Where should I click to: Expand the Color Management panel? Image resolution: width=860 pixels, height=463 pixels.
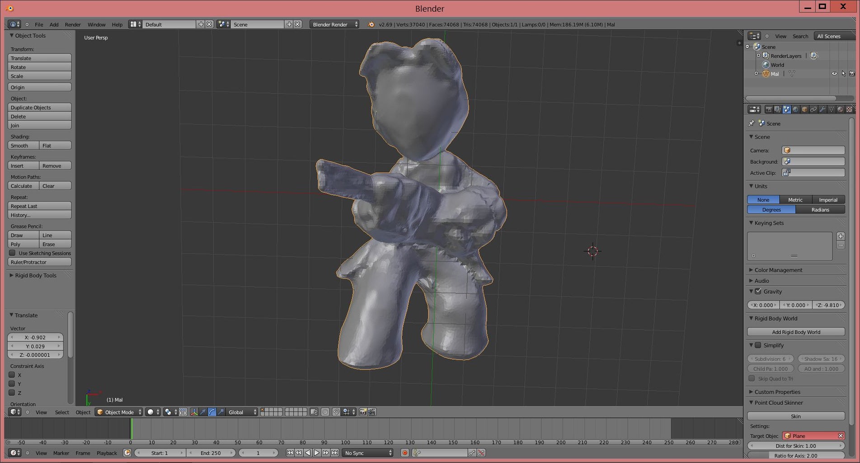click(778, 270)
